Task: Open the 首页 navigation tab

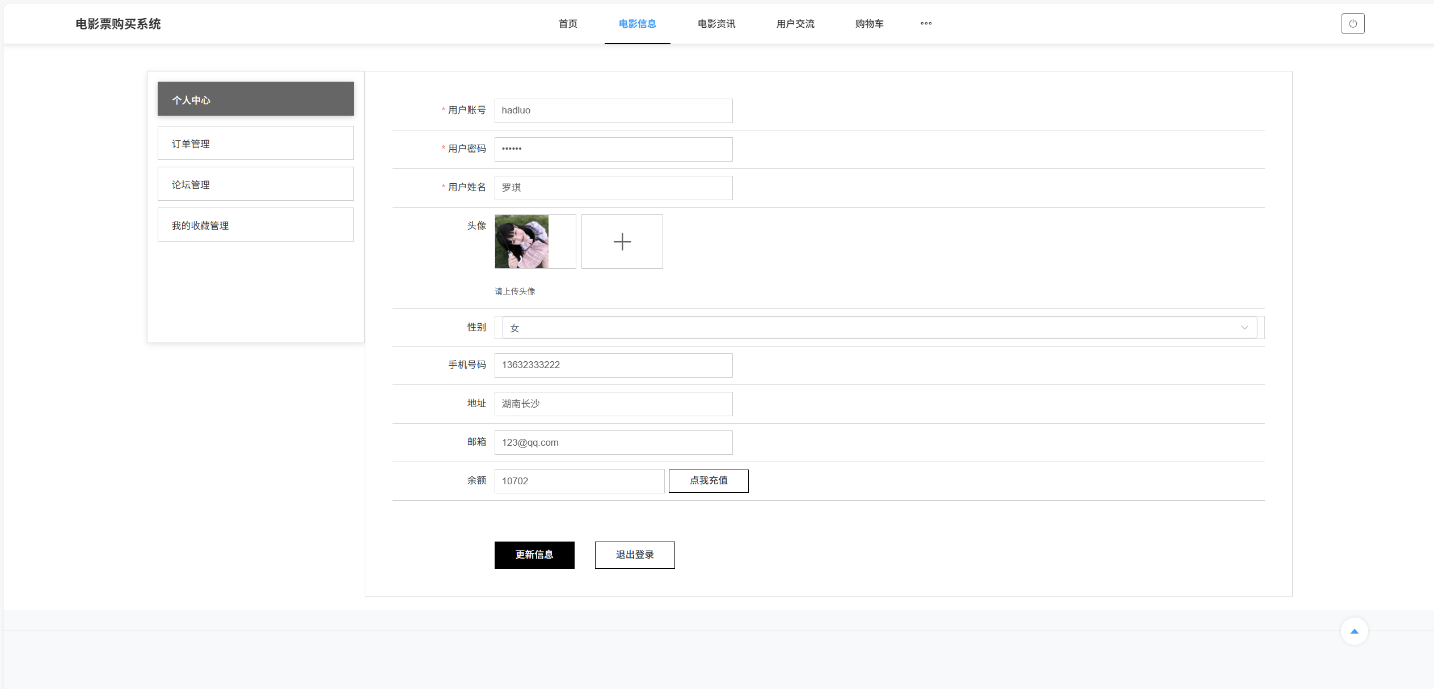Action: click(568, 24)
